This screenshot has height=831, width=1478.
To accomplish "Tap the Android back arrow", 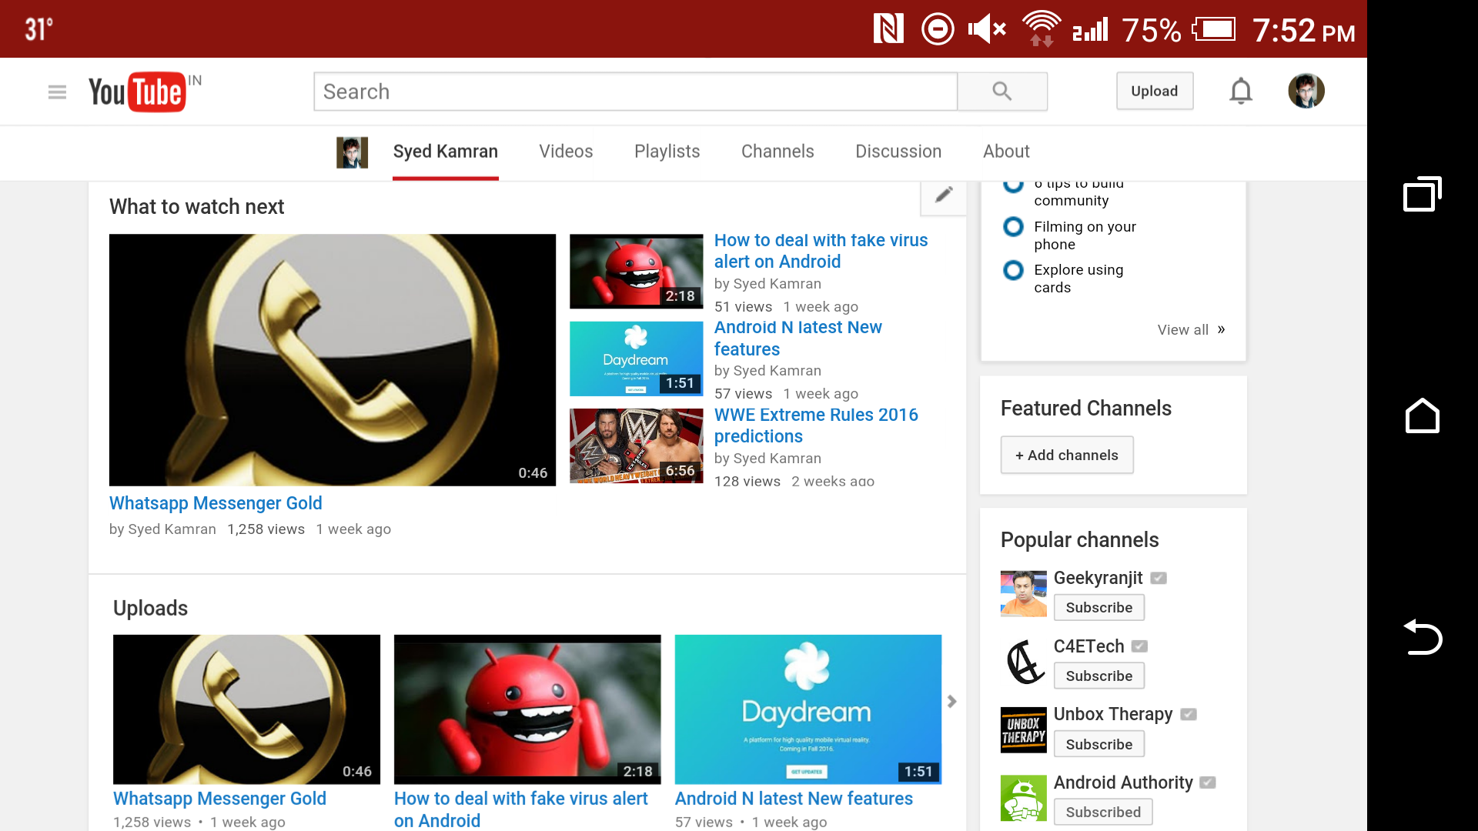I will tap(1422, 637).
